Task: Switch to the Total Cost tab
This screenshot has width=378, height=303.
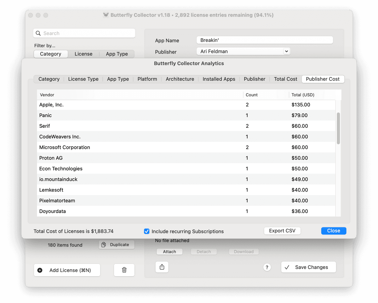Action: (x=285, y=79)
